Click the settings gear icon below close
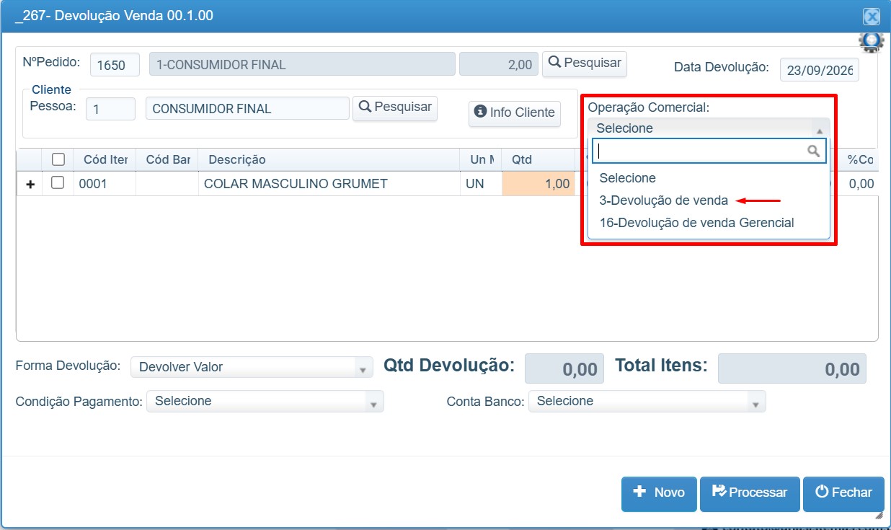This screenshot has width=891, height=530. point(871,42)
